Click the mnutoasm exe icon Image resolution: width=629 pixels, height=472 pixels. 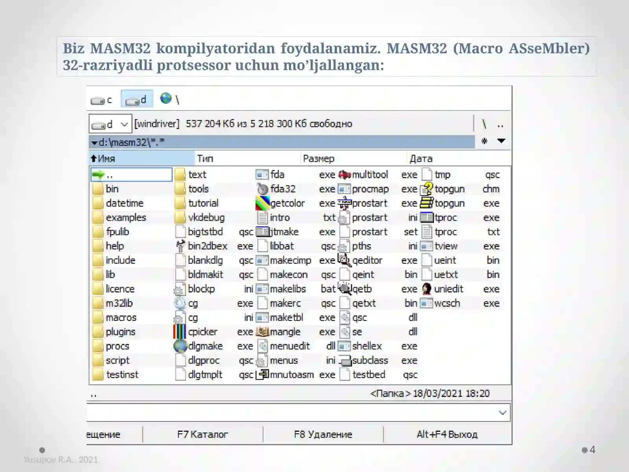(x=262, y=375)
